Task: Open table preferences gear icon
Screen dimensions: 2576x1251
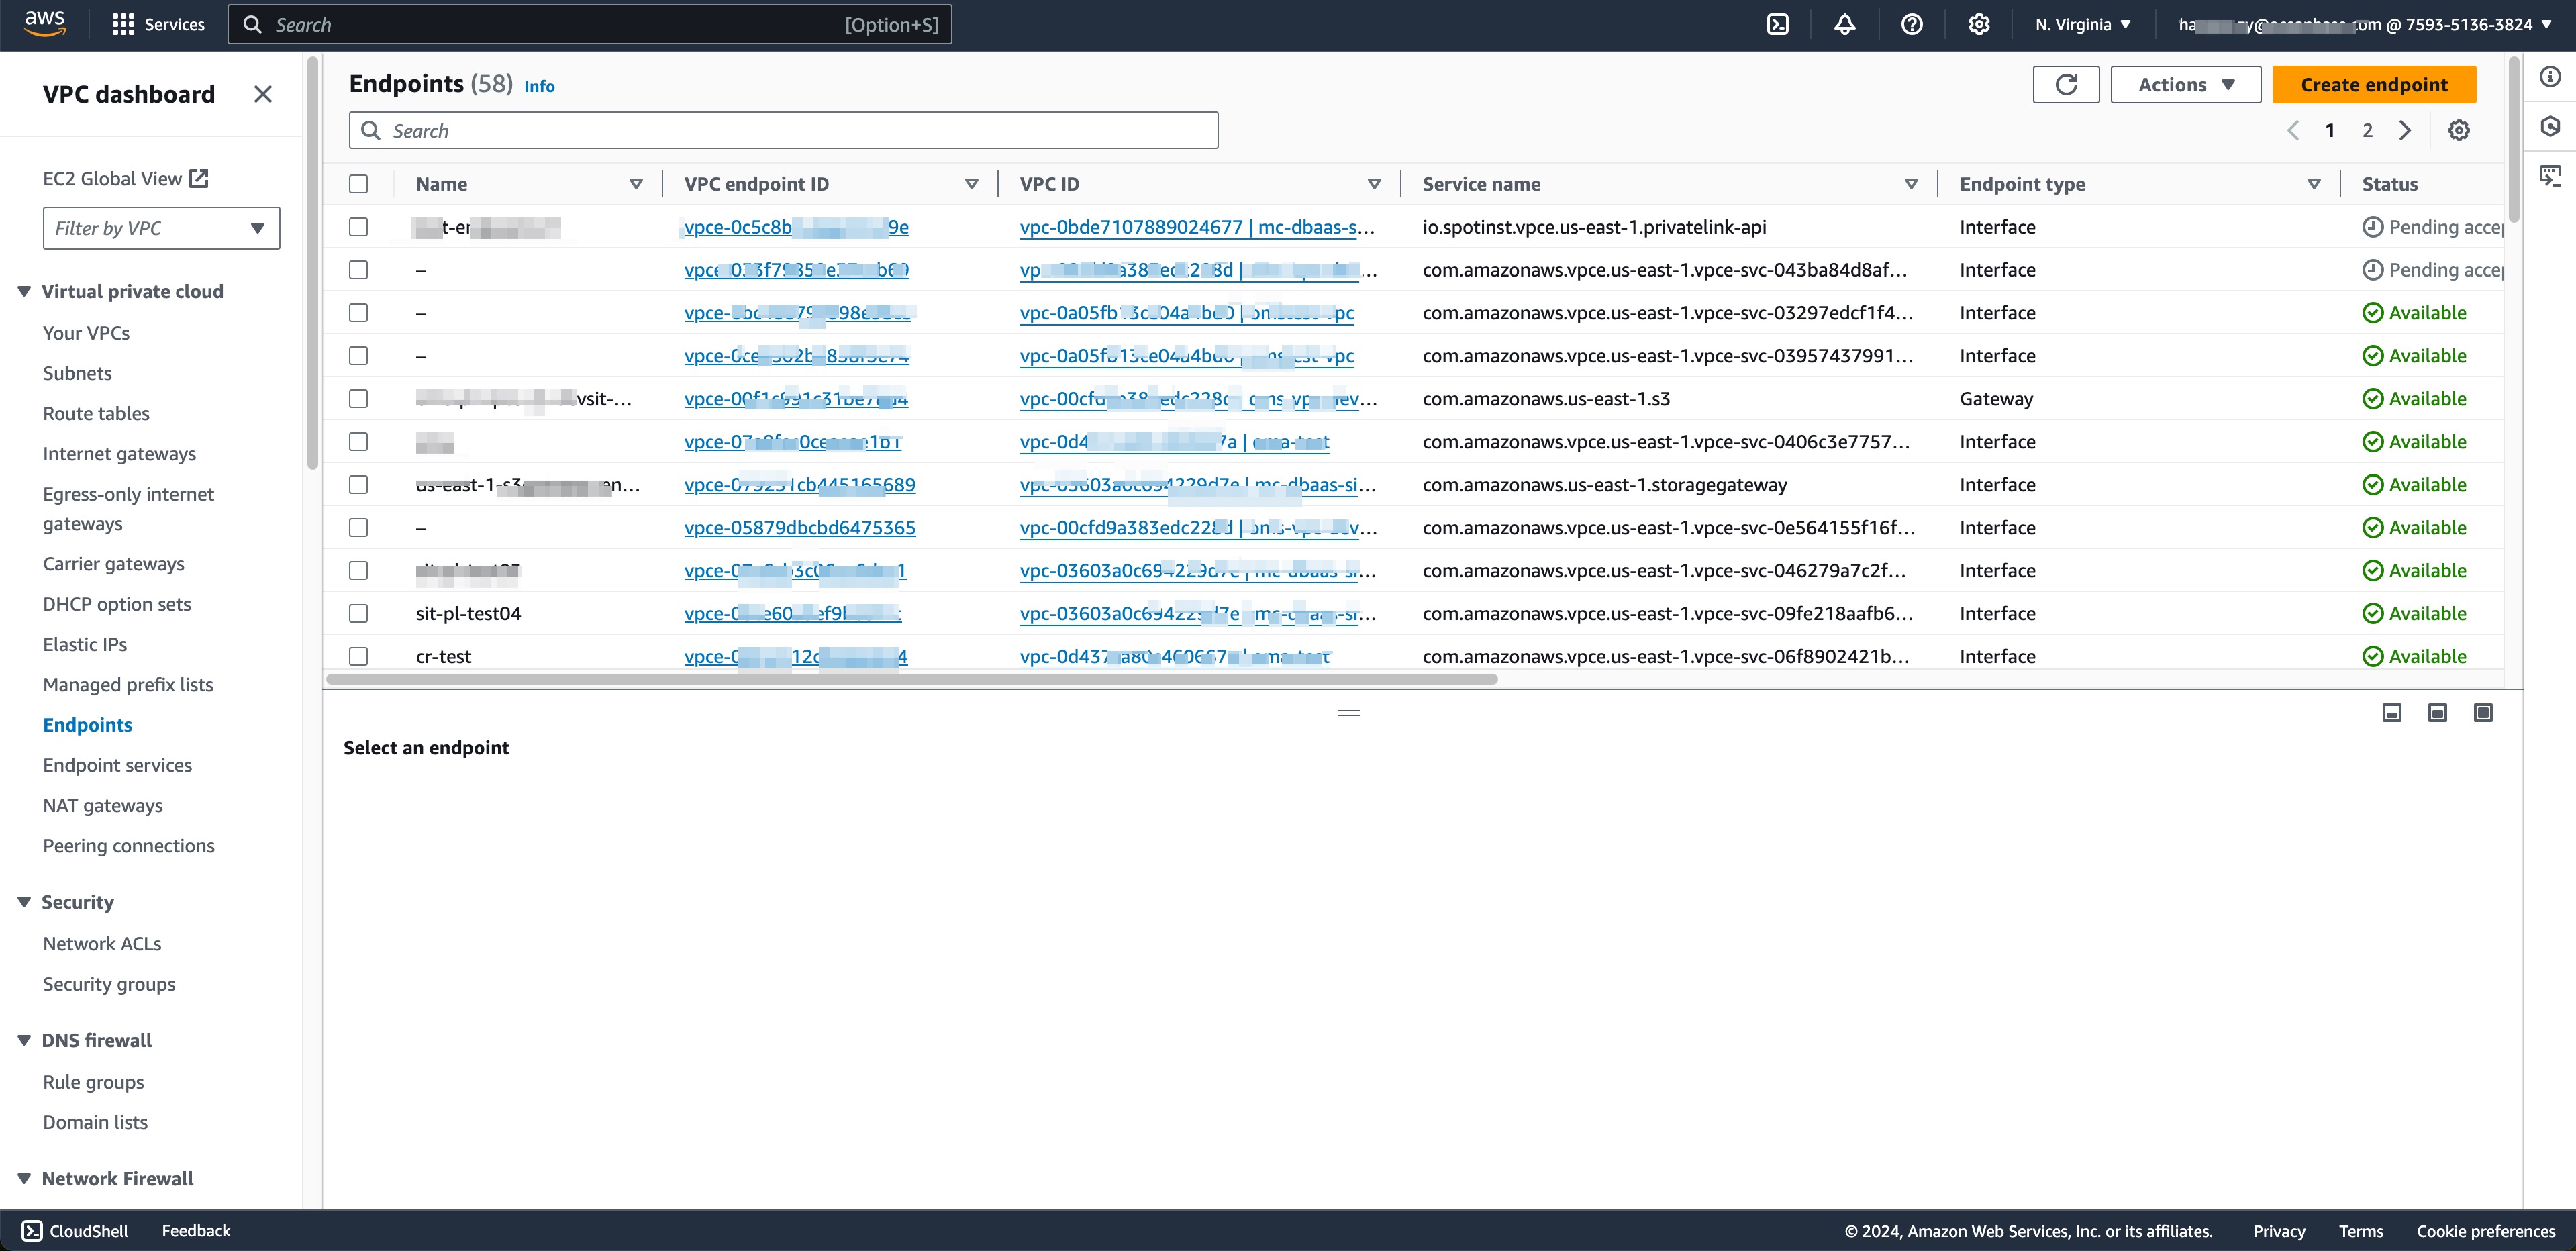Action: point(2458,131)
